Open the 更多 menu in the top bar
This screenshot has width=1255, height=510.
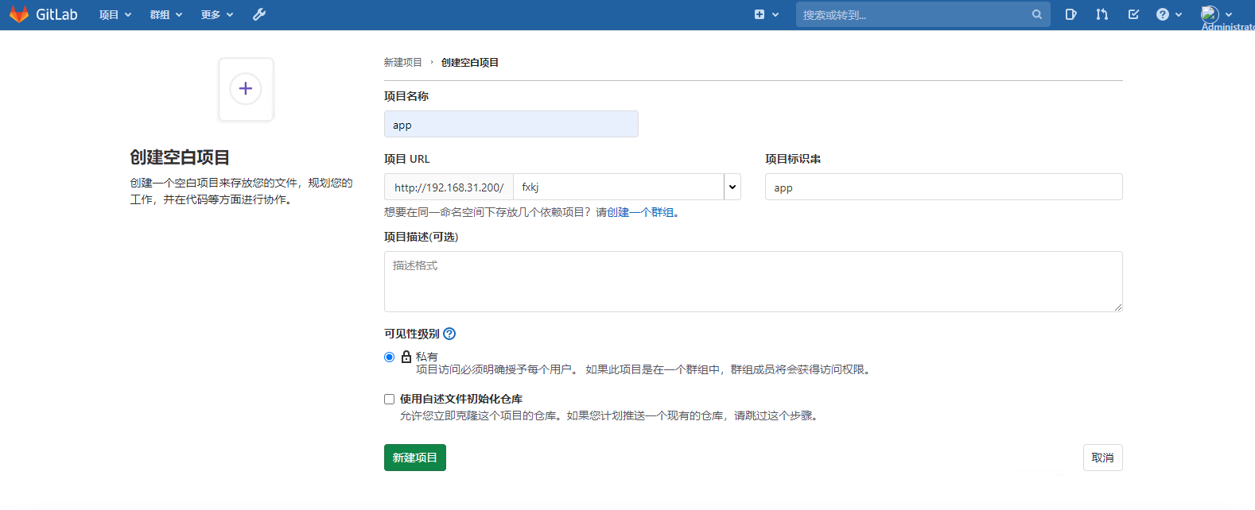click(217, 14)
